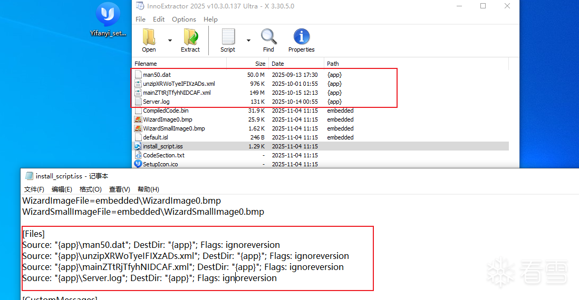Click the unzipXRWoTyeIFIXzADs.xml file icon
The width and height of the screenshot is (579, 300).
coord(138,84)
